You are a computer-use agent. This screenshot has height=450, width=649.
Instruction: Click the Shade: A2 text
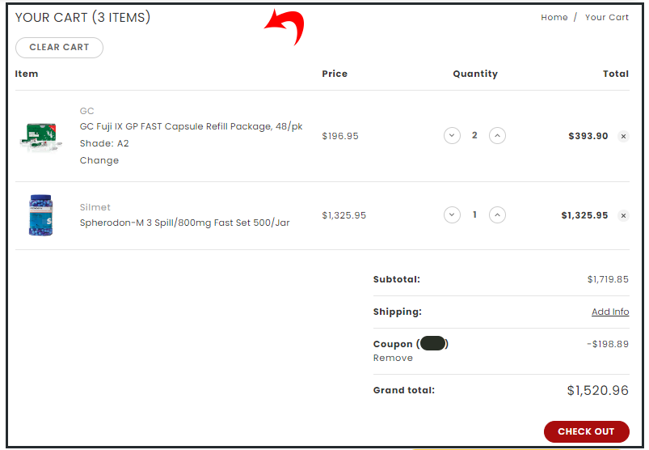click(x=104, y=143)
